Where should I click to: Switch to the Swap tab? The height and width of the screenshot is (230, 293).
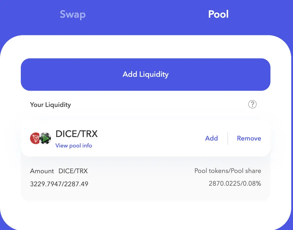pos(73,14)
